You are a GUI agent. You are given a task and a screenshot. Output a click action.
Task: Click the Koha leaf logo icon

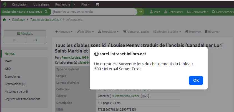click(4, 4)
